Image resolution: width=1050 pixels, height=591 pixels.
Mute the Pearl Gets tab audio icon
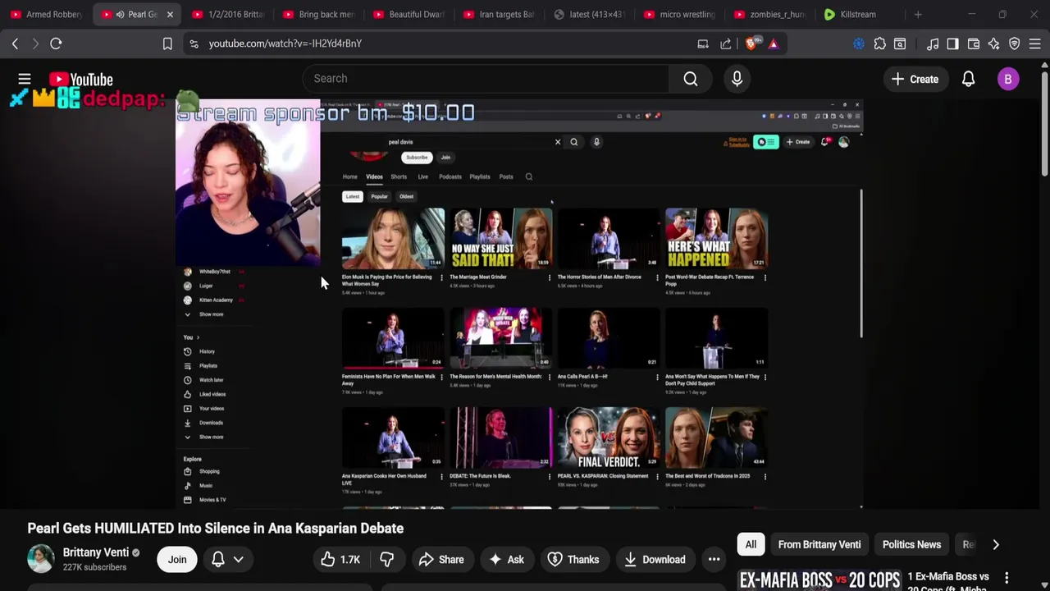point(121,14)
